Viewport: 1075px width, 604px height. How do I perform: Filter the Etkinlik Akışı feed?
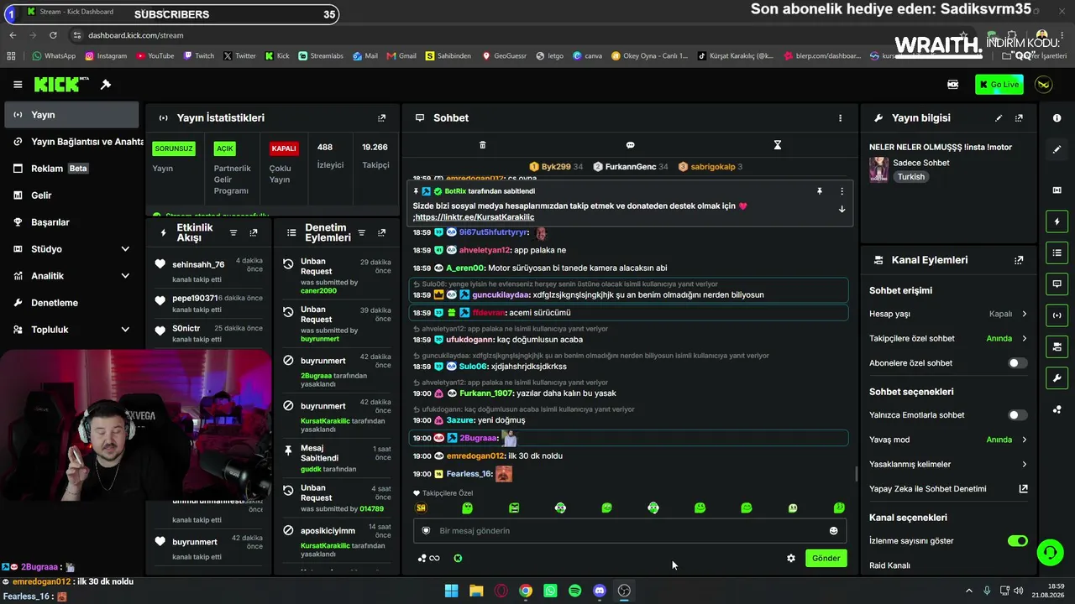click(233, 233)
